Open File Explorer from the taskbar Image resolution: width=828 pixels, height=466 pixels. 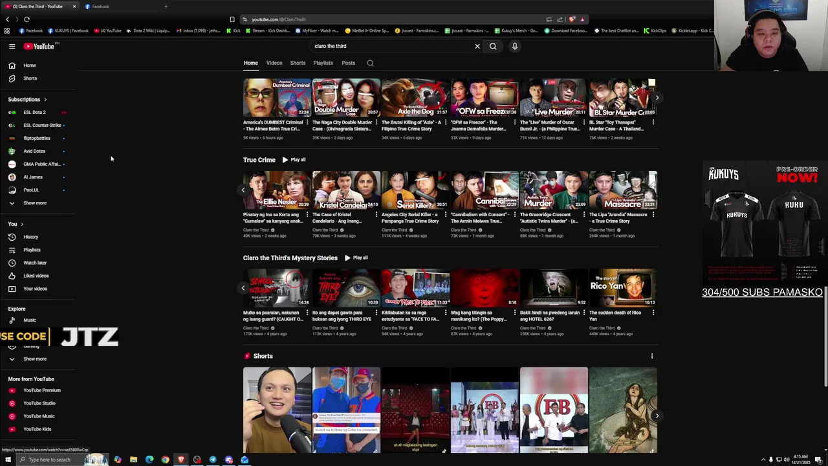(133, 460)
